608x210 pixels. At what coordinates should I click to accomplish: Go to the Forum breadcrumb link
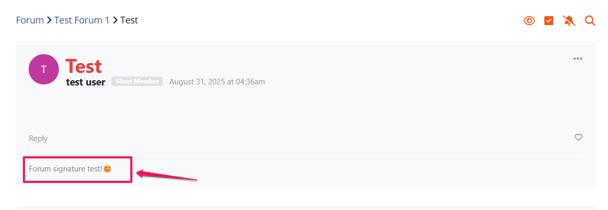(30, 20)
